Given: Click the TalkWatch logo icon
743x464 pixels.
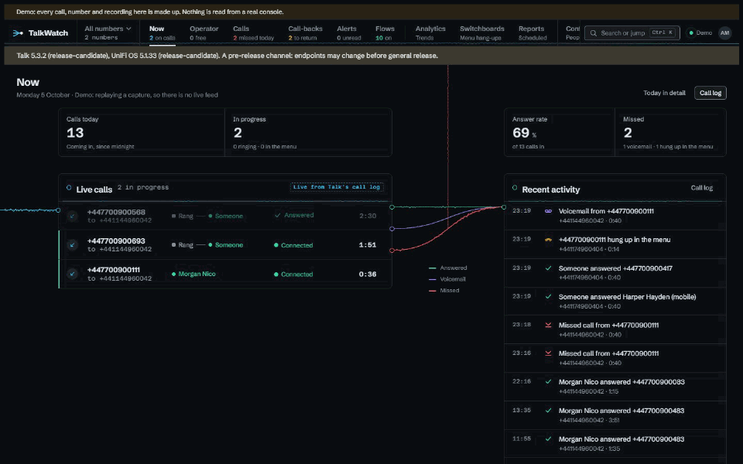Looking at the screenshot, I should pos(18,33).
